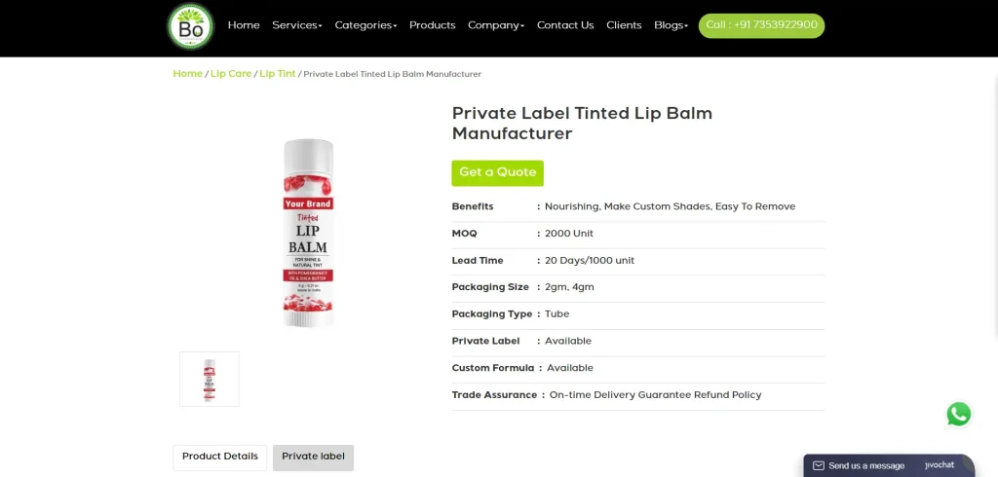The height and width of the screenshot is (477, 998).
Task: Click the Call phone number button
Action: [761, 25]
